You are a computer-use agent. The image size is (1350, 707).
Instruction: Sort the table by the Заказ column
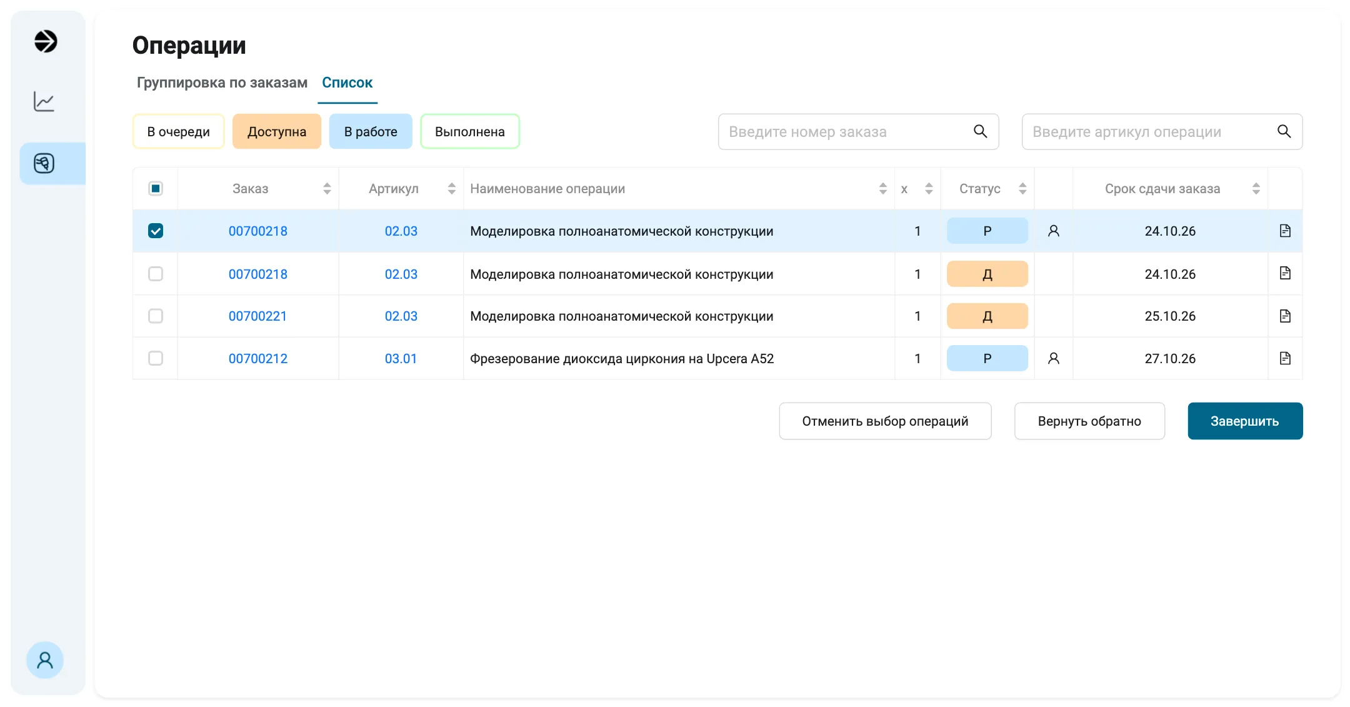(x=327, y=189)
